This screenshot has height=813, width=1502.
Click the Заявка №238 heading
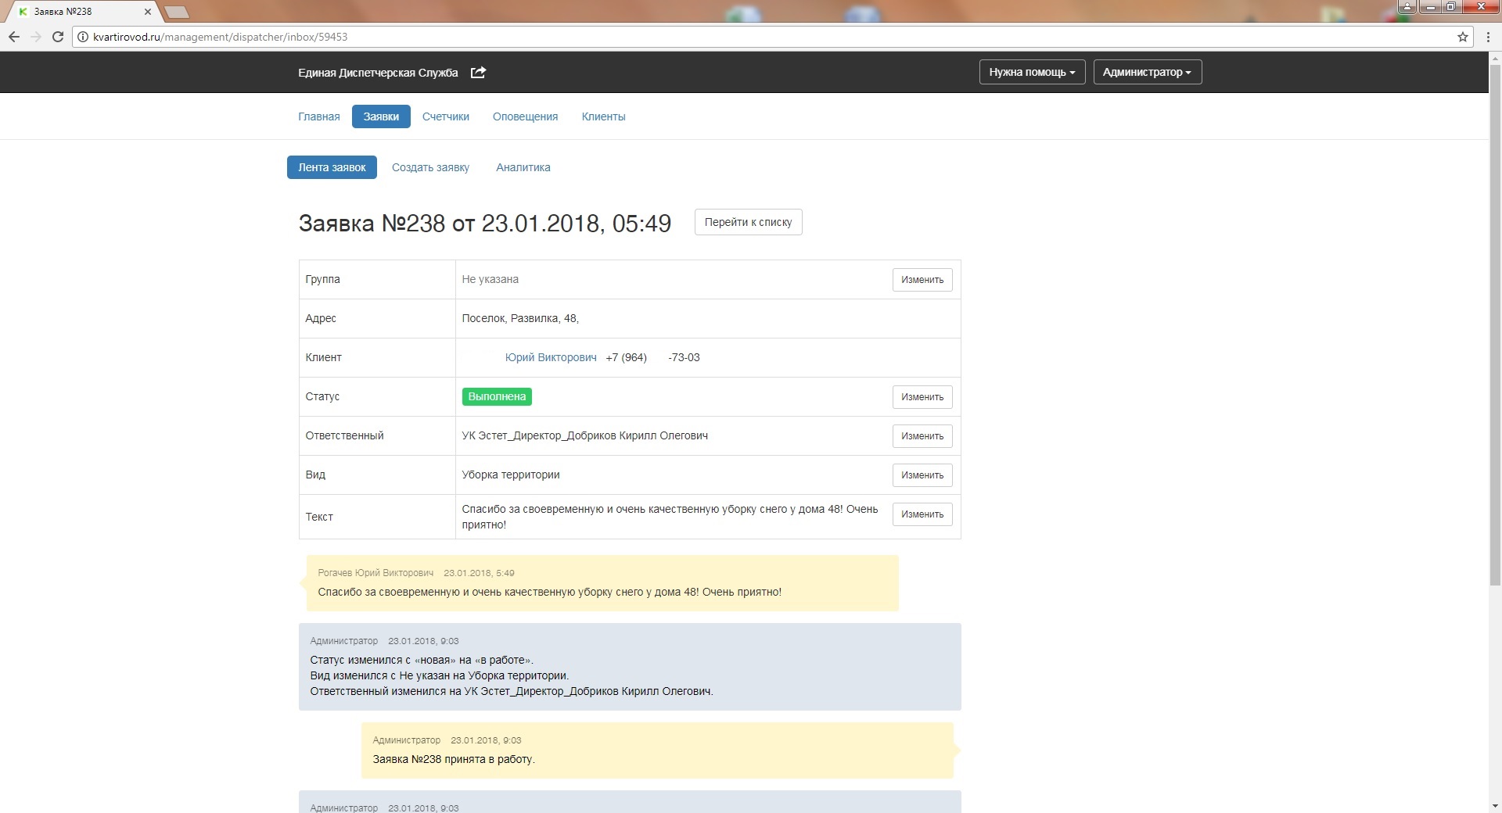[x=485, y=224]
